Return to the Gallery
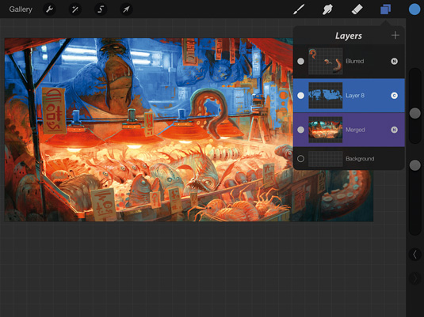The width and height of the screenshot is (424, 317). [21, 9]
